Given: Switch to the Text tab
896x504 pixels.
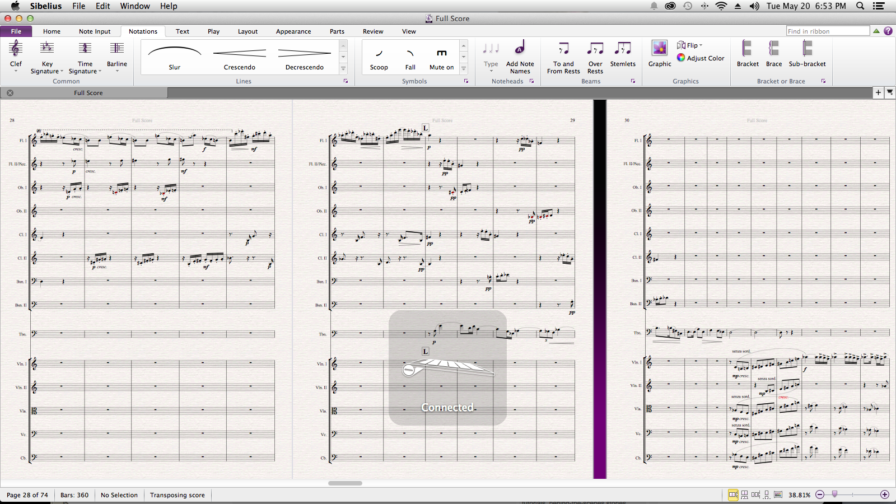Looking at the screenshot, I should (x=183, y=31).
